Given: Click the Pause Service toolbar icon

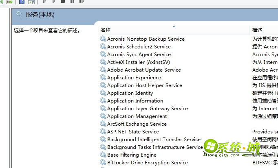Looking at the screenshot, I should [72, 1].
